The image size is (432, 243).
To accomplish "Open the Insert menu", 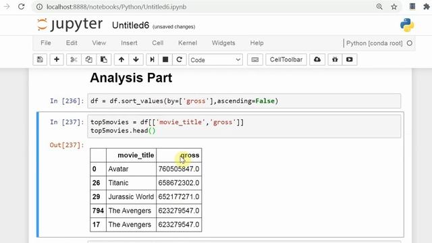I will pyautogui.click(x=129, y=43).
